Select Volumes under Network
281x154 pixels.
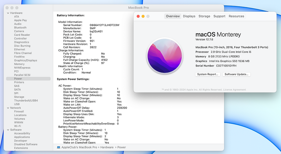point(19,119)
